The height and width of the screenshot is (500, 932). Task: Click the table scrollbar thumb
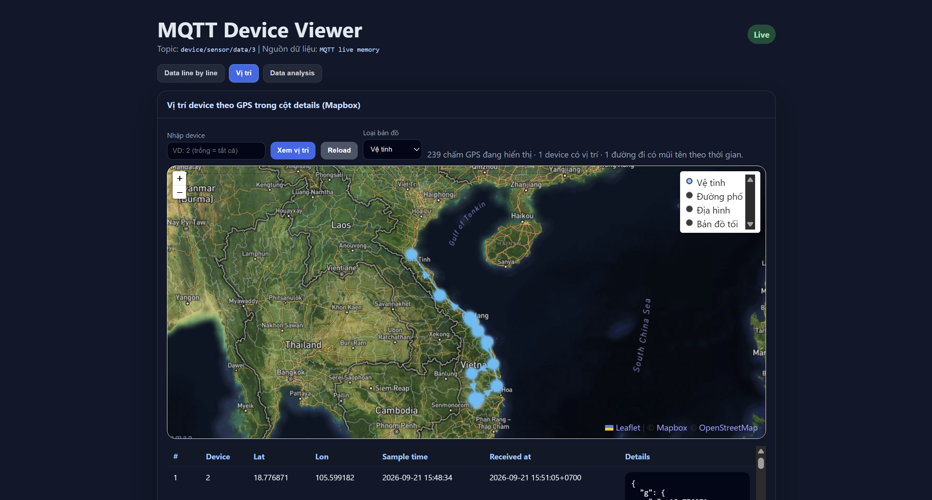761,463
